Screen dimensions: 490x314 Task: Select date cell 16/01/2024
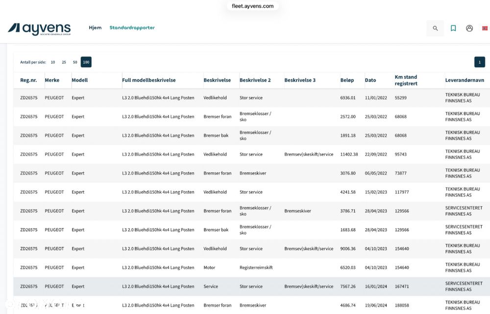[x=376, y=286]
